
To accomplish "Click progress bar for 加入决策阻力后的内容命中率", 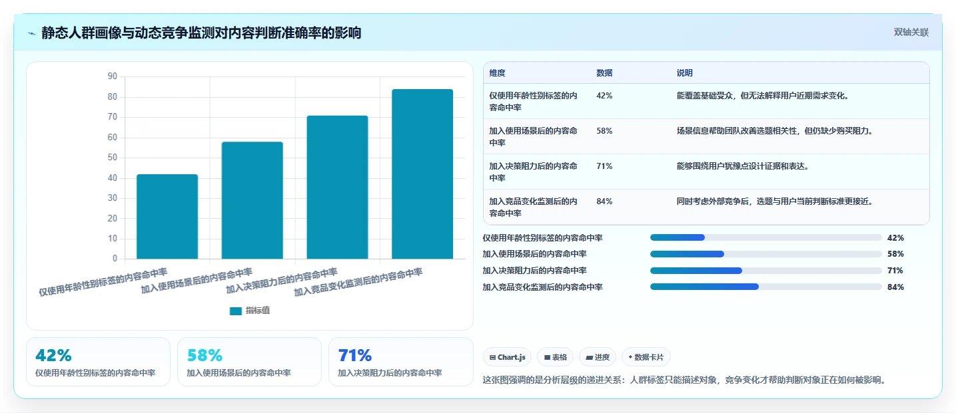I will coord(766,271).
